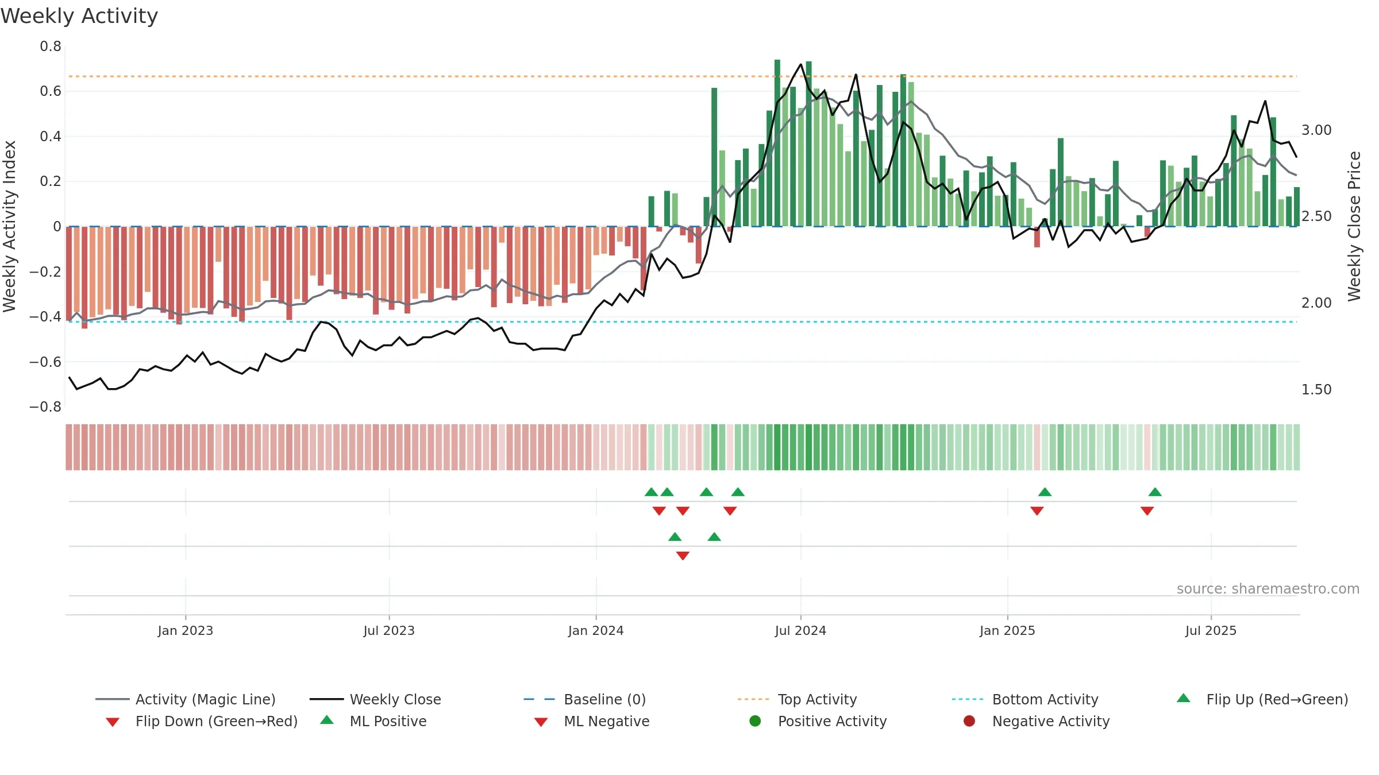
Task: Click the 0.8 activity axis label
Action: pos(51,46)
